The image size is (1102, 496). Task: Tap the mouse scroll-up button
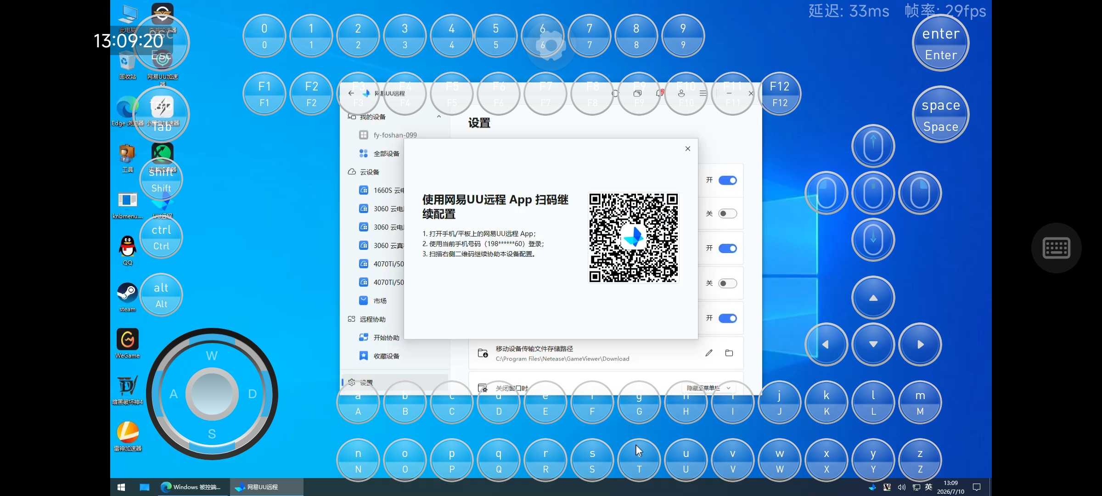(873, 146)
